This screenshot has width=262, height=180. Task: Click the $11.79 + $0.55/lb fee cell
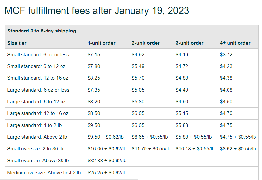click(151, 148)
